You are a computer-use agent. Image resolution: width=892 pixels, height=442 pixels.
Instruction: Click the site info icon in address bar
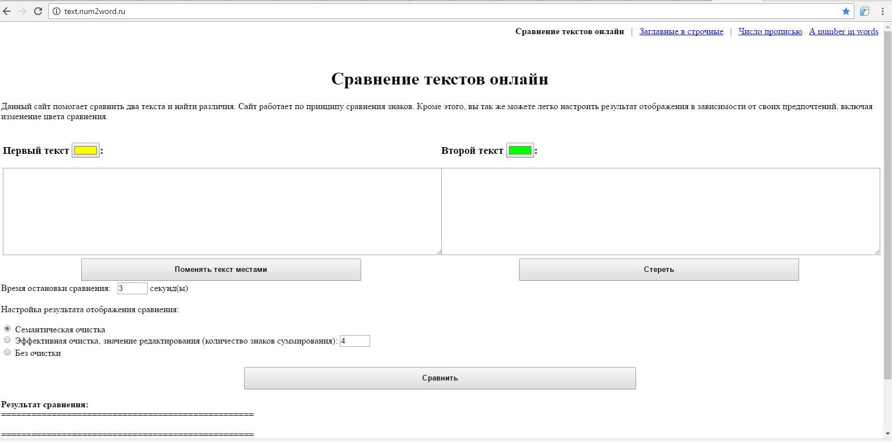57,11
